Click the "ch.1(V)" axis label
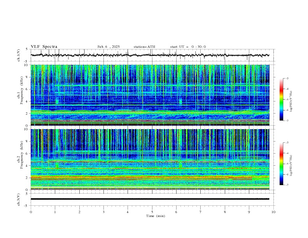The width and height of the screenshot is (308, 238). click(19, 55)
